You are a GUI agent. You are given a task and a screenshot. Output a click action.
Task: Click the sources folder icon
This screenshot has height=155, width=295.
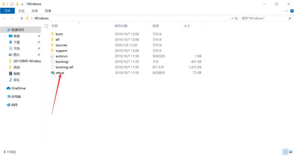(52, 45)
